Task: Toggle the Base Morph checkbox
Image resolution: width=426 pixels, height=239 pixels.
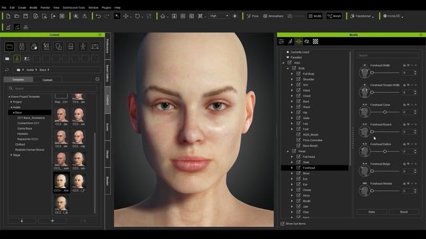Action: click(x=298, y=145)
